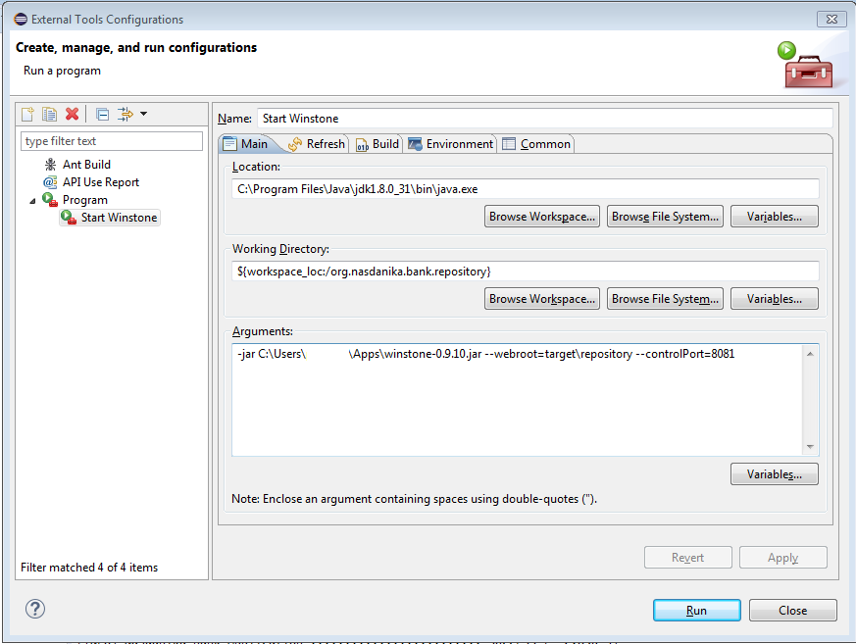Select the Program tree item
Viewport: 856px width, 644px height.
84,200
